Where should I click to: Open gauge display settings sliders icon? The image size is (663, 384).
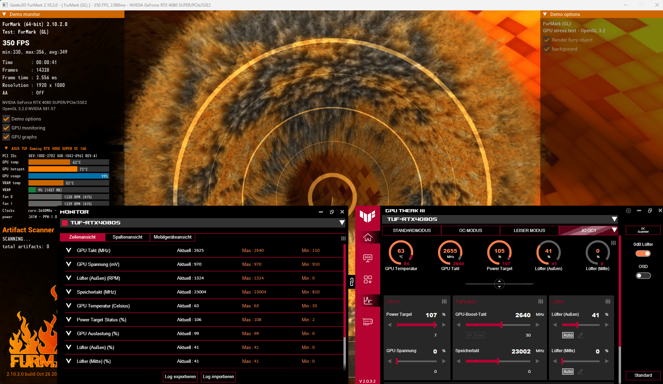tap(613, 243)
